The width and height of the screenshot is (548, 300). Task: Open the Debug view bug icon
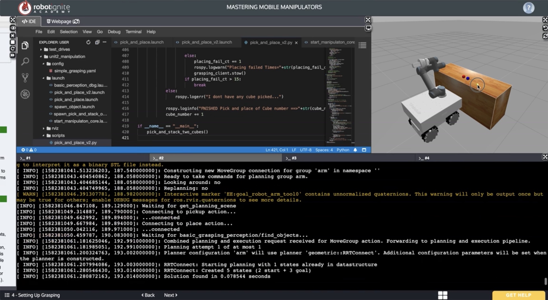pos(25,94)
